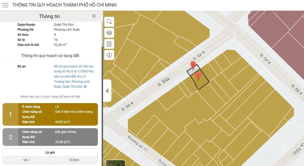Select function zone card 1 Đất ở hiện hữu
304x166 pixels.
pyautogui.click(x=50, y=114)
